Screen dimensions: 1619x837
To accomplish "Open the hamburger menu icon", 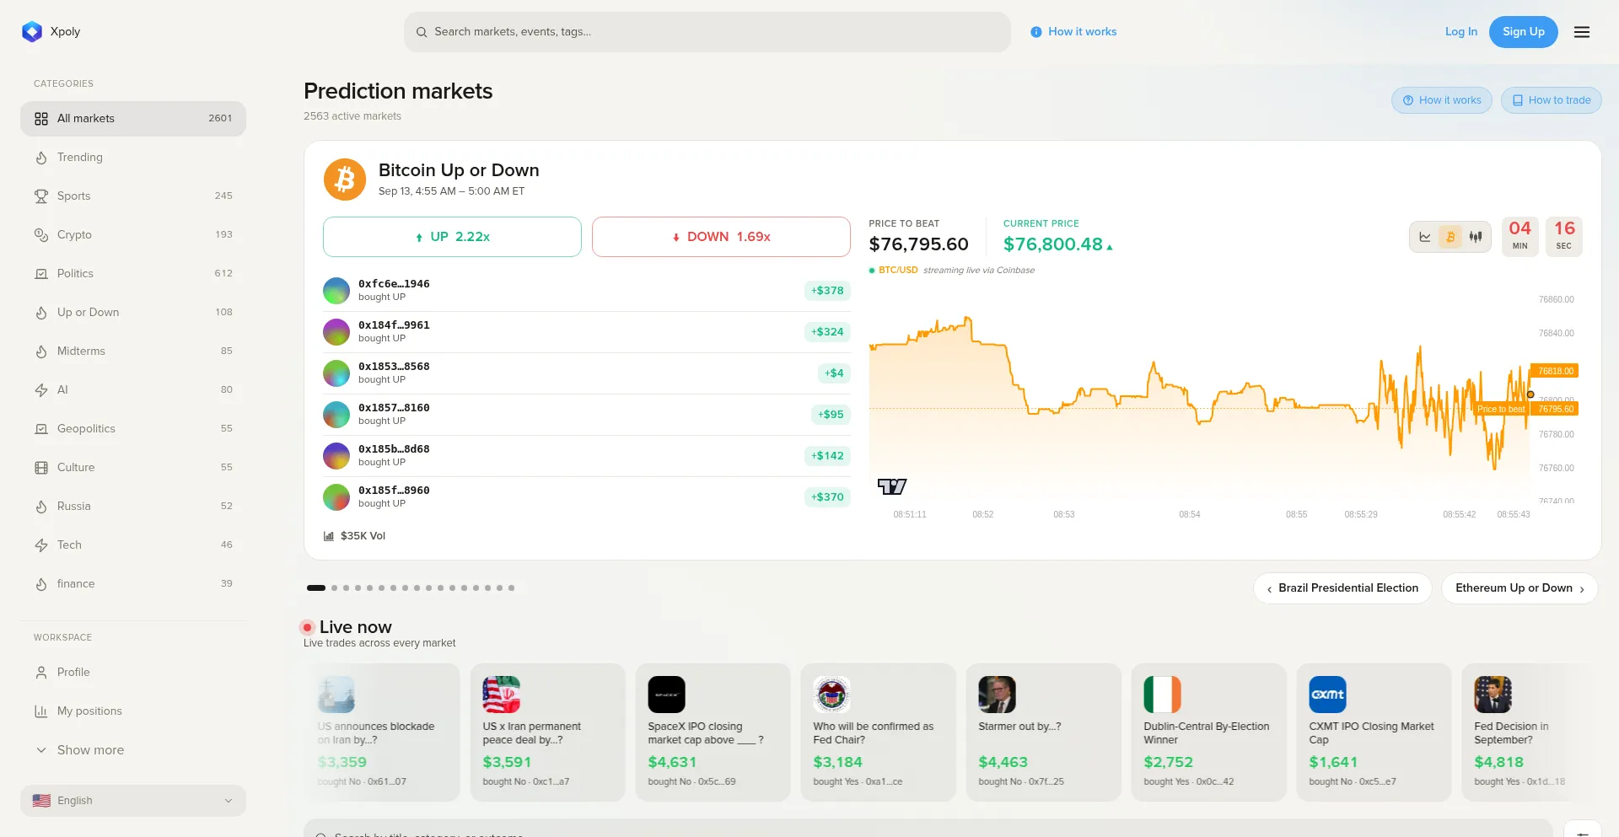I will coord(1582,32).
